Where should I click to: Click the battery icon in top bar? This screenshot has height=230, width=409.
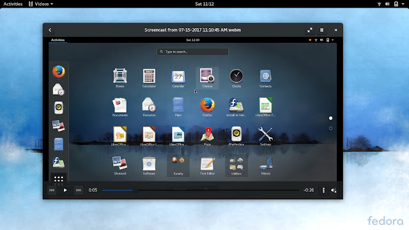click(396, 4)
